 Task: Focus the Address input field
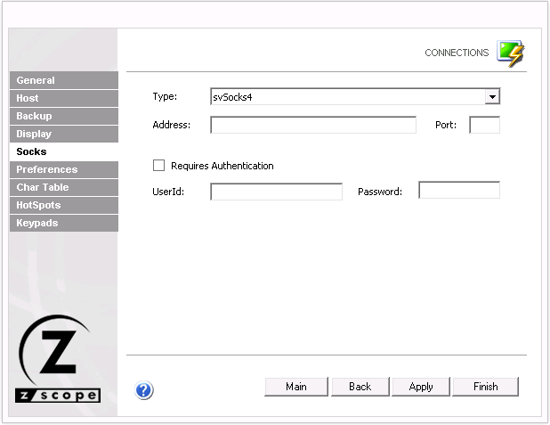click(313, 125)
